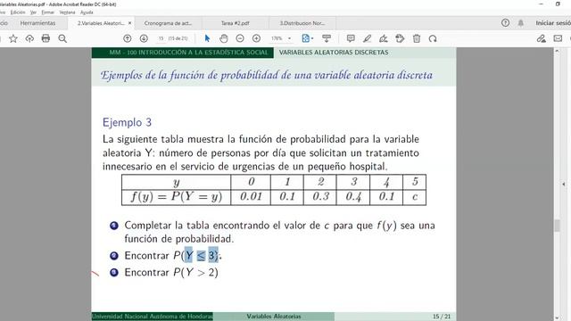Screen dimensions: 571x321
Task: Open the help question mark icon
Action: tap(505, 22)
